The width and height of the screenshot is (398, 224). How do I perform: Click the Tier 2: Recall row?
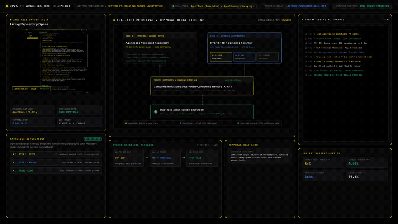pos(56,162)
